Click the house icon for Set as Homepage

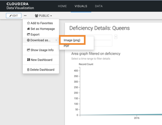coord(29,29)
